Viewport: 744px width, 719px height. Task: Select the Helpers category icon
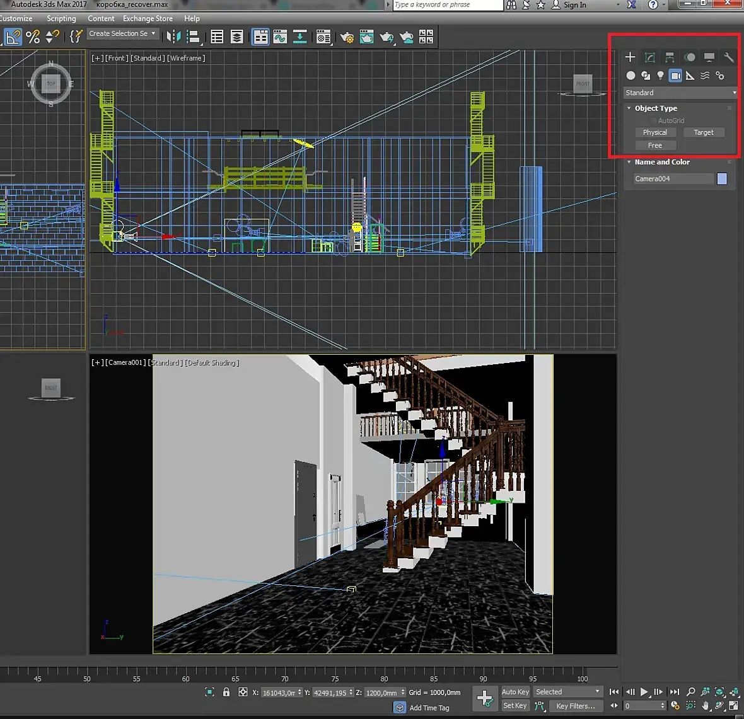click(690, 76)
